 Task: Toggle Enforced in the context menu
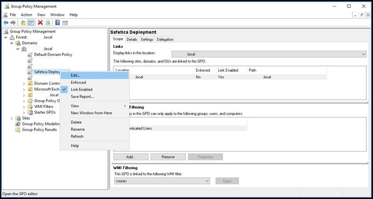94,83
